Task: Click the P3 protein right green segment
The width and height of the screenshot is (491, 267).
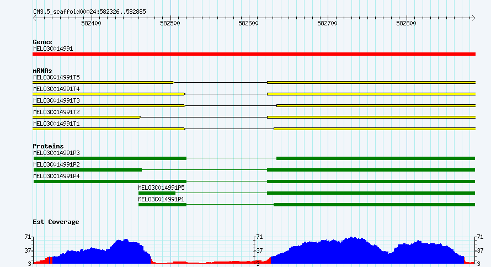Action: (x=376, y=158)
